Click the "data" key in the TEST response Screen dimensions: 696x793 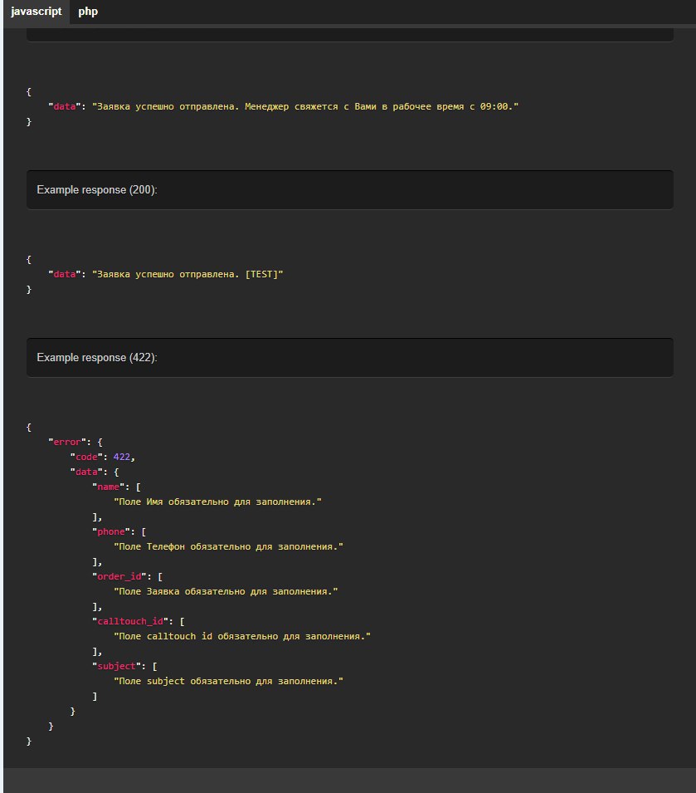65,274
